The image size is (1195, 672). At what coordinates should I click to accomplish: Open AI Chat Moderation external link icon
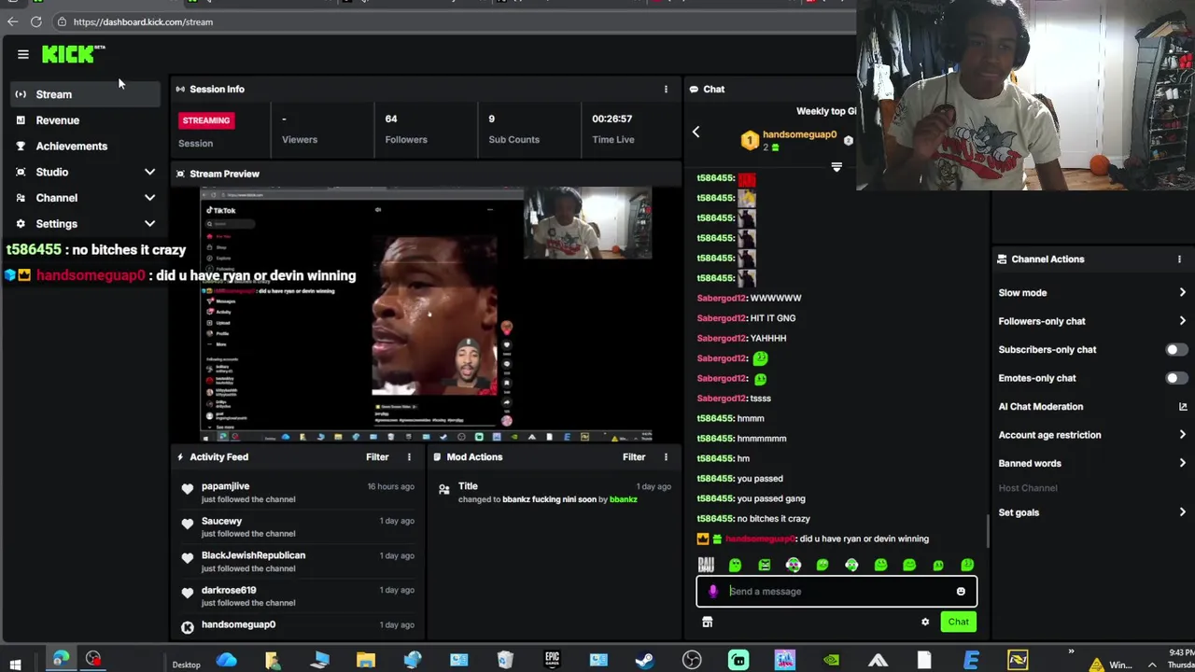pyautogui.click(x=1183, y=407)
